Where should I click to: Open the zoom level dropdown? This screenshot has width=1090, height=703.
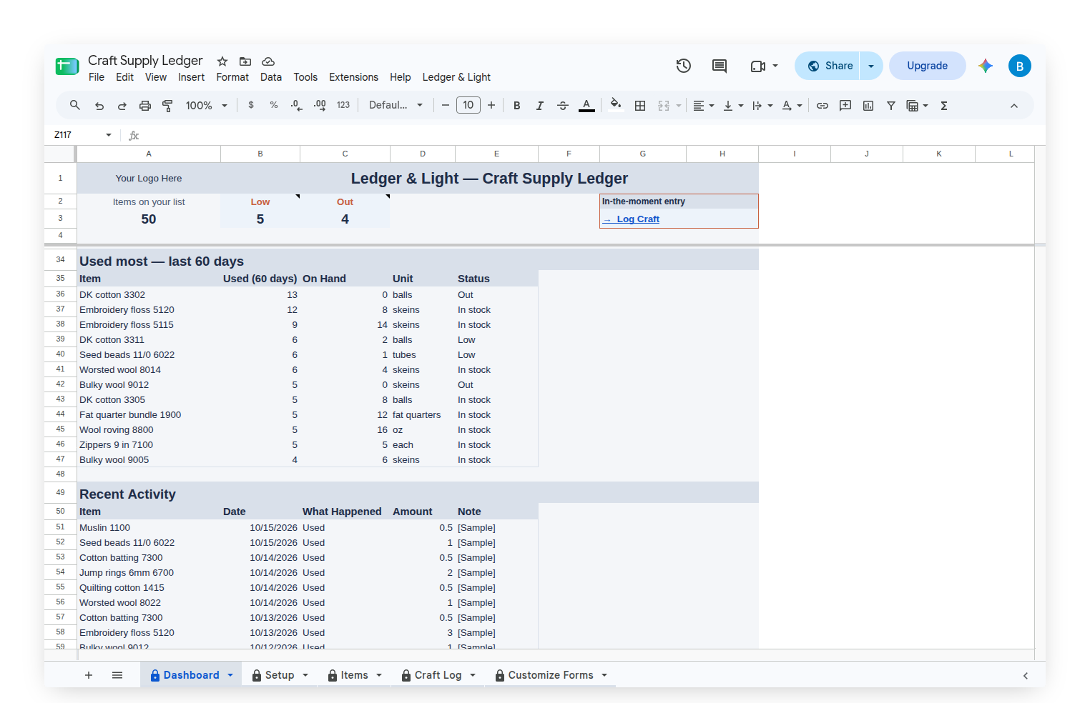pos(206,106)
